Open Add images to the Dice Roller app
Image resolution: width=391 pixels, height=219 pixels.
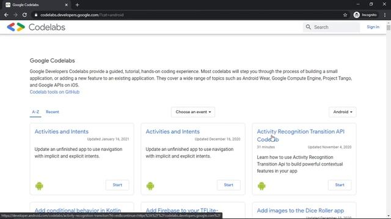pyautogui.click(x=301, y=210)
